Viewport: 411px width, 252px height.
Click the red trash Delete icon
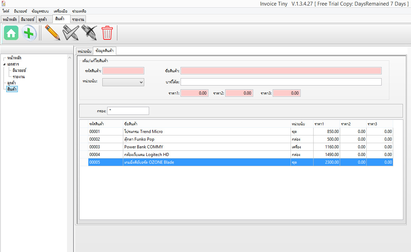point(107,33)
